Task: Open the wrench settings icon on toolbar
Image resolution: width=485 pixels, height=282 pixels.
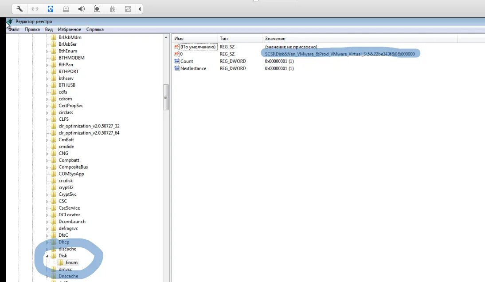Action: [19, 8]
